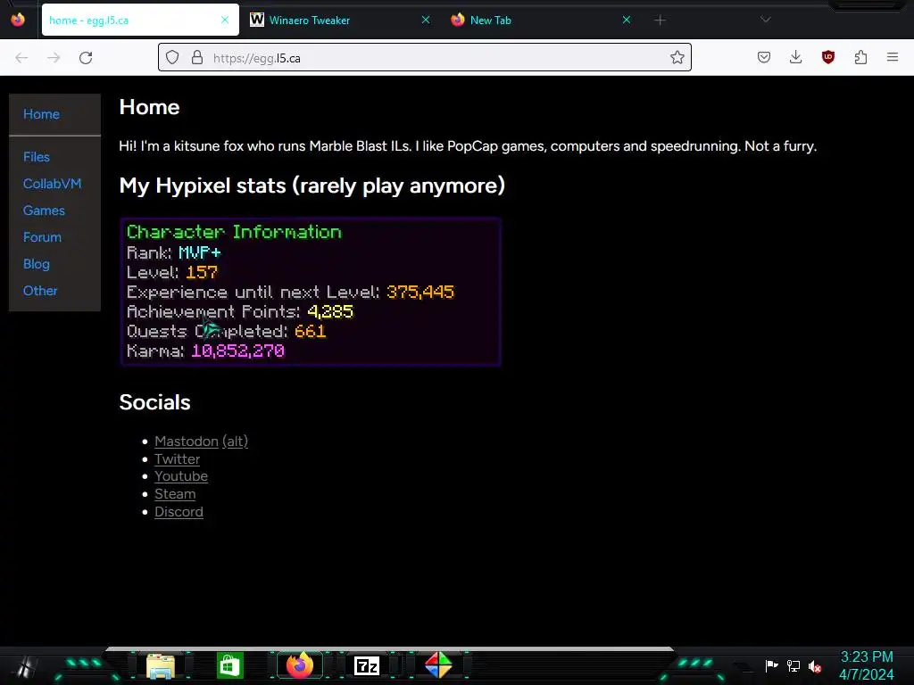View site security padlock info
The image size is (914, 685).
pyautogui.click(x=197, y=57)
